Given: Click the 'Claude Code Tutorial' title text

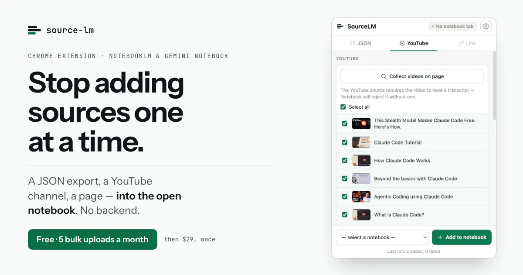Looking at the screenshot, I should (x=398, y=142).
